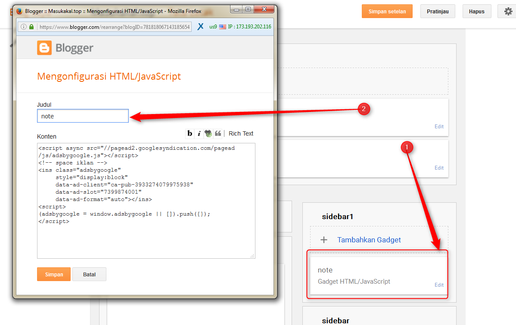516x325 pixels.
Task: Click the 'us9' label in address bar
Action: click(213, 27)
